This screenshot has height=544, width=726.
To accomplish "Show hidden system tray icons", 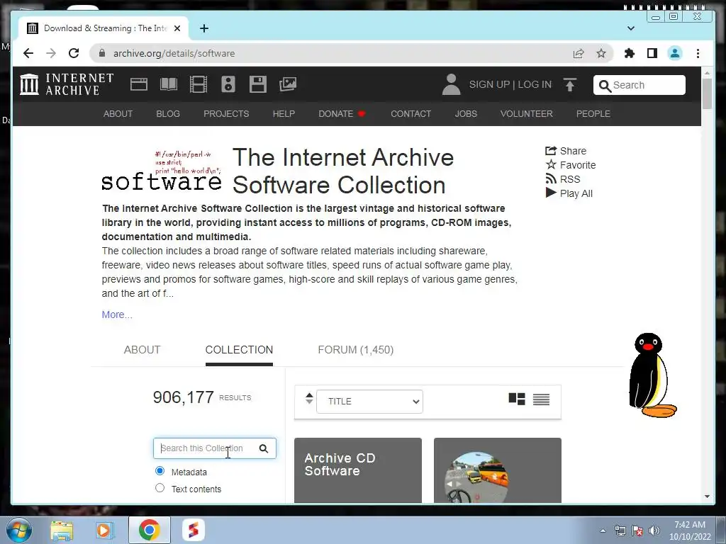I will [x=603, y=531].
